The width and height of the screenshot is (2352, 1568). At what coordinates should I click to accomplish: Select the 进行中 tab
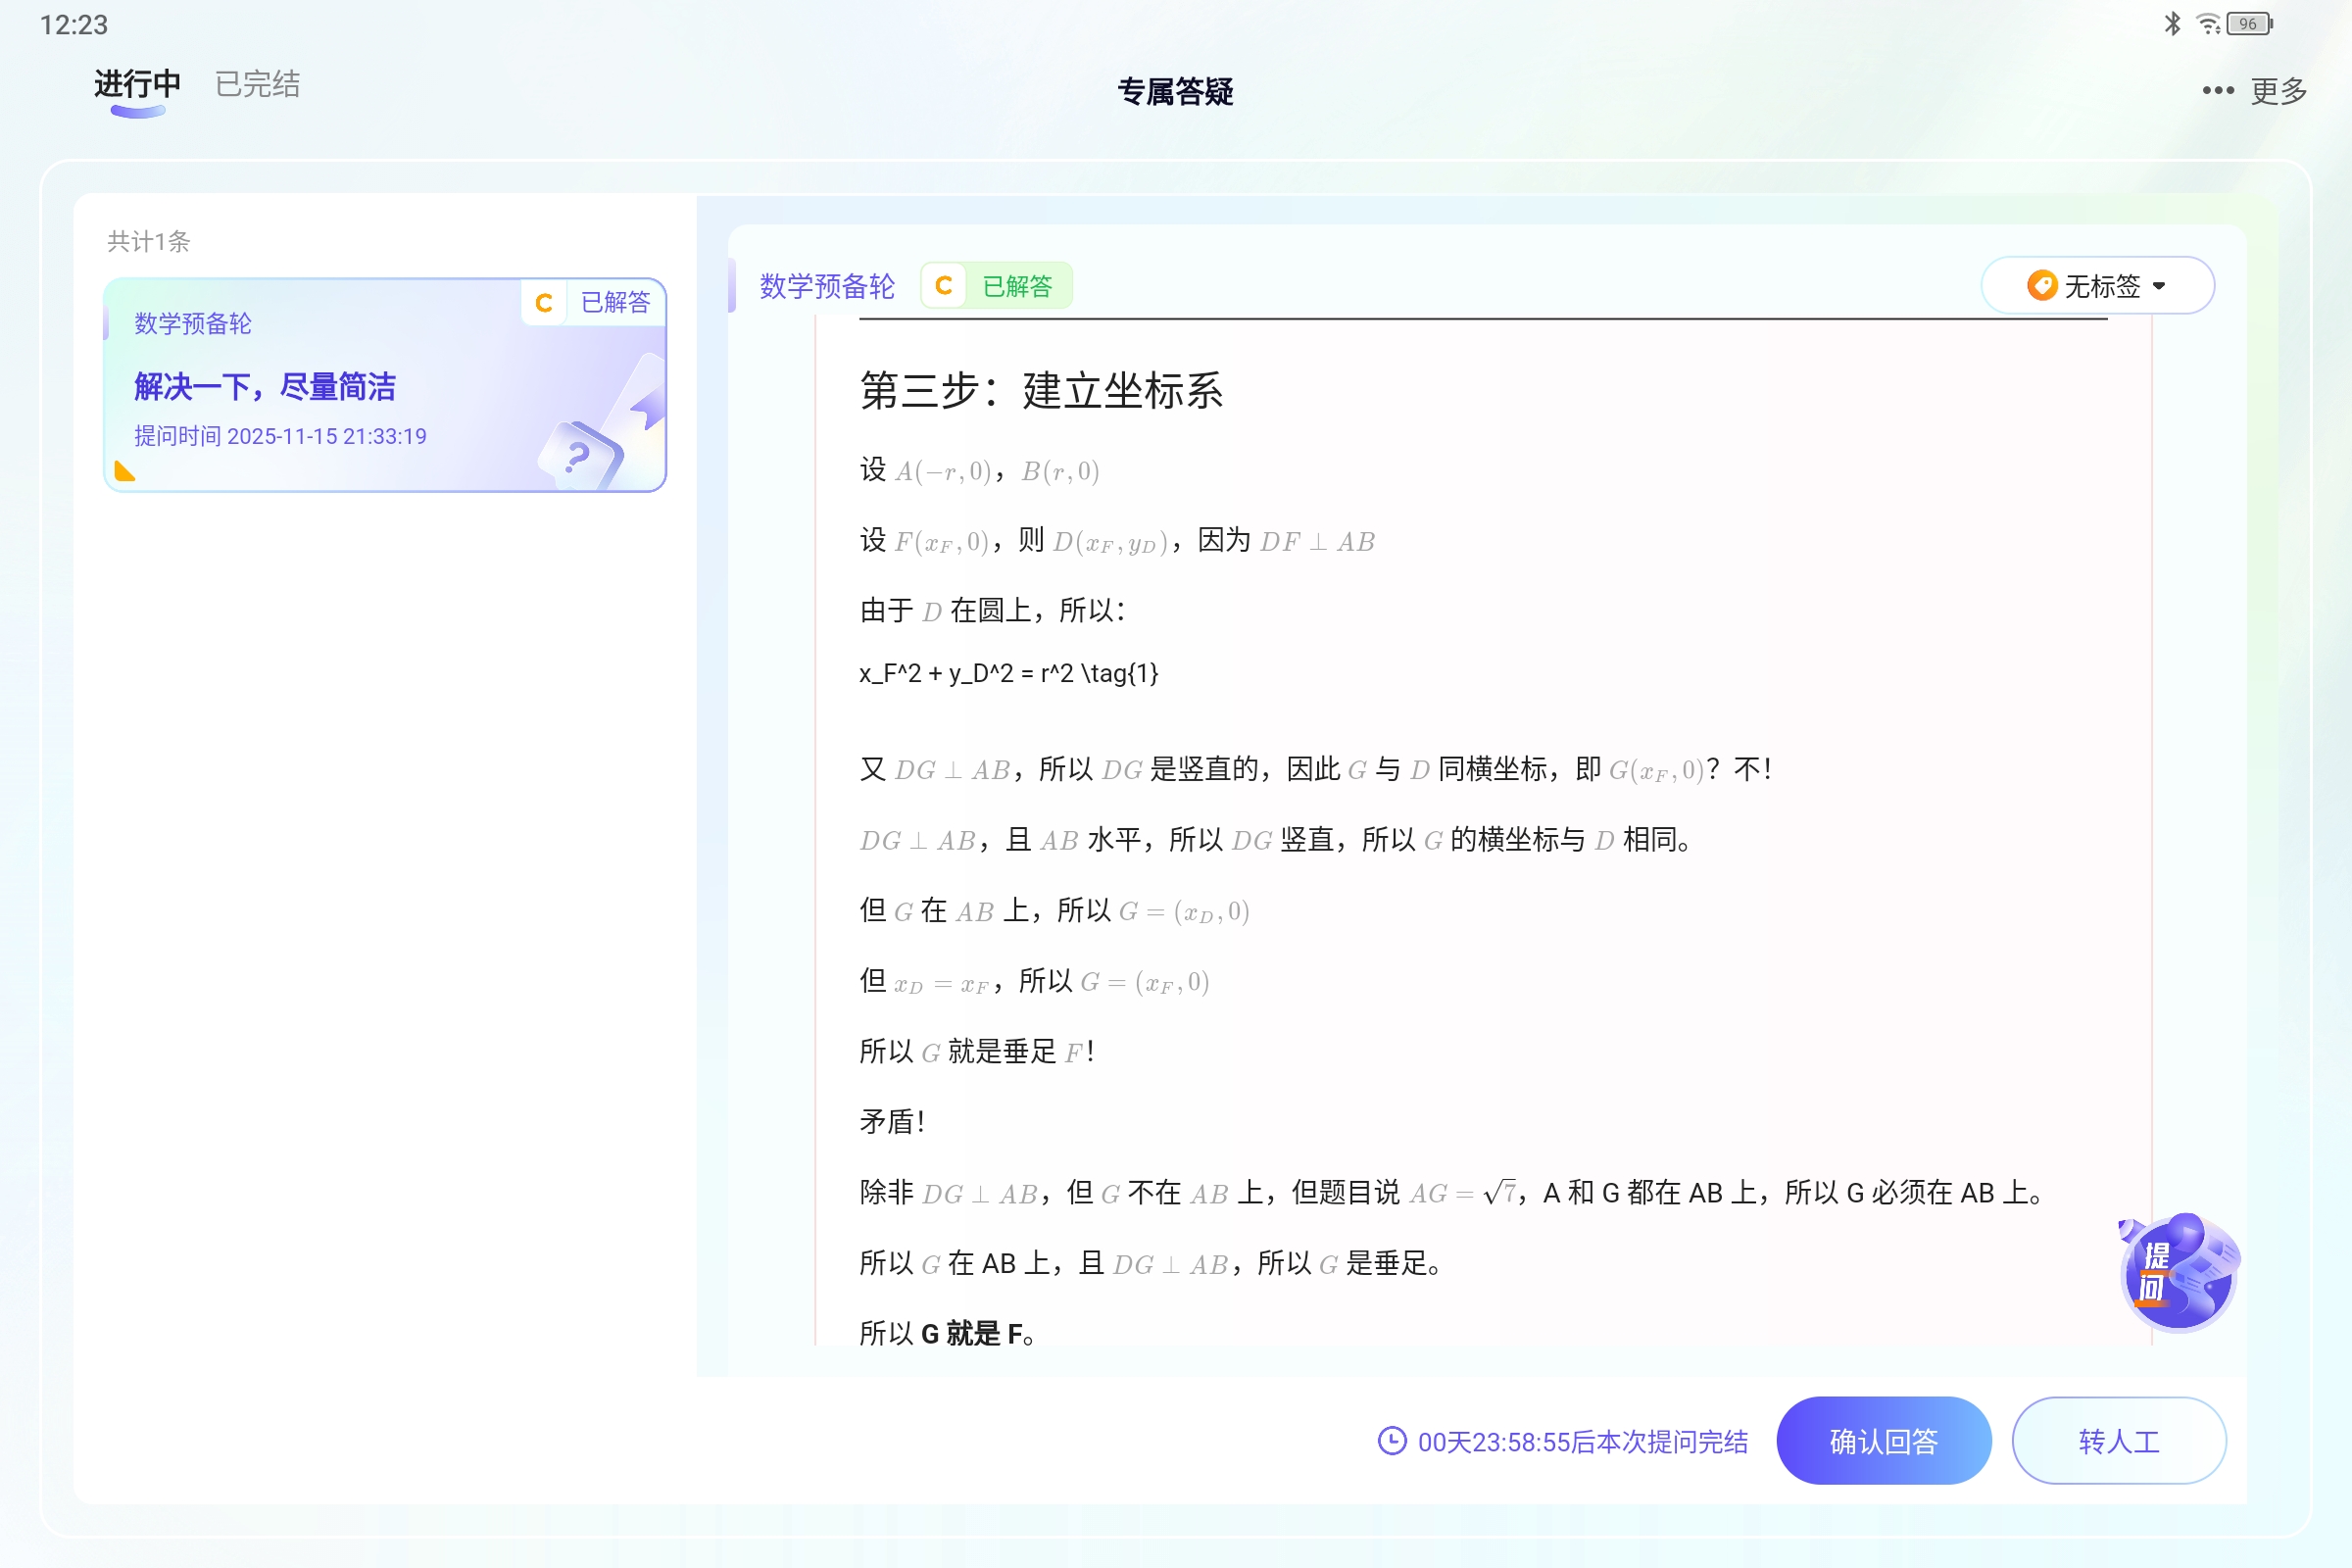click(x=135, y=84)
